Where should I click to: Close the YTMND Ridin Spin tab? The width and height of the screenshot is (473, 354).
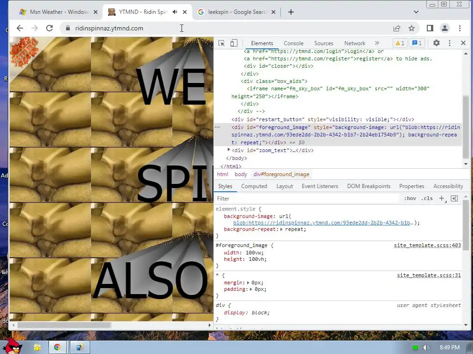coord(185,12)
